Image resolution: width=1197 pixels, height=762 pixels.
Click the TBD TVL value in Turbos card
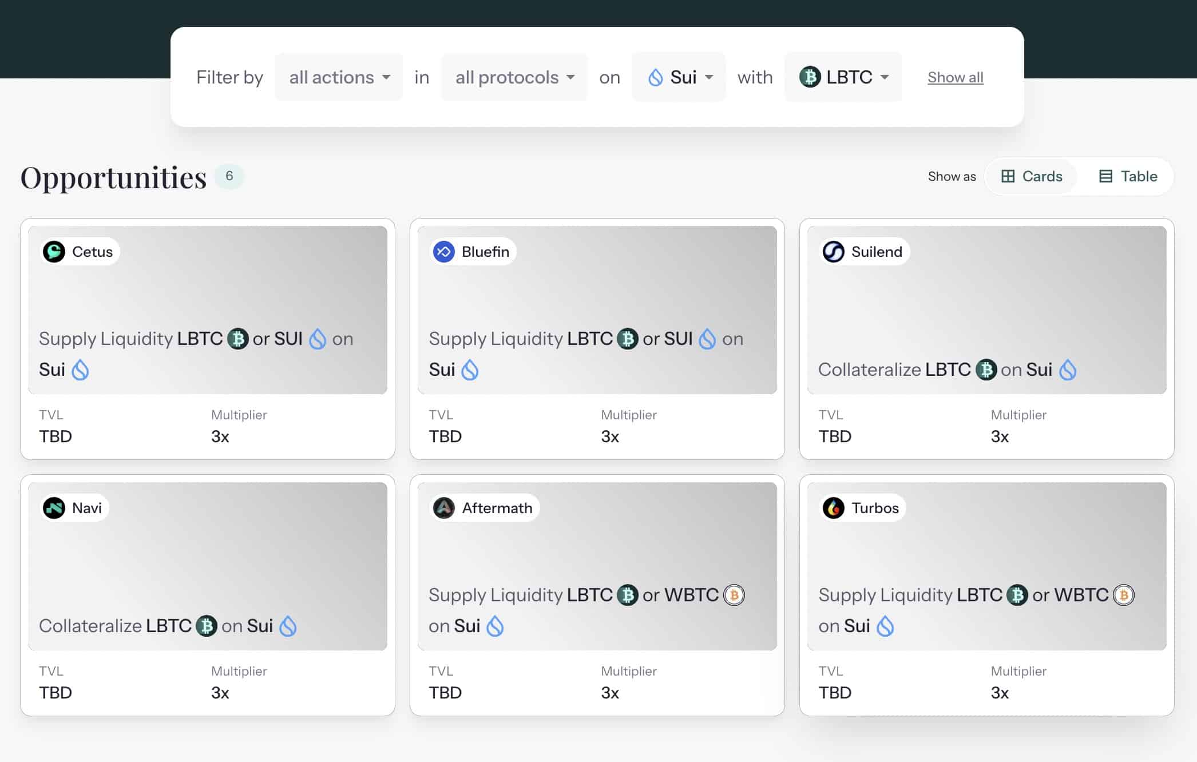pyautogui.click(x=835, y=693)
